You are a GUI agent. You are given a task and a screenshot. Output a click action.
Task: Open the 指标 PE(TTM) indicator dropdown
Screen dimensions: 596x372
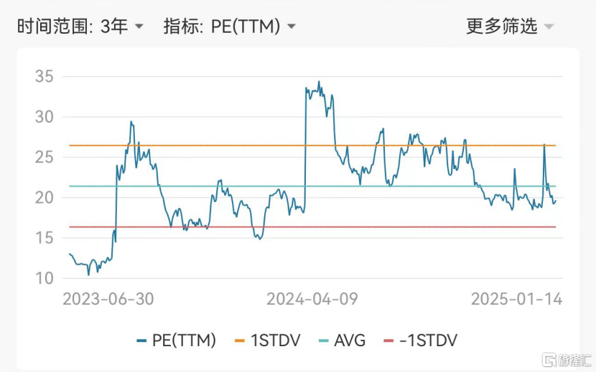229,27
